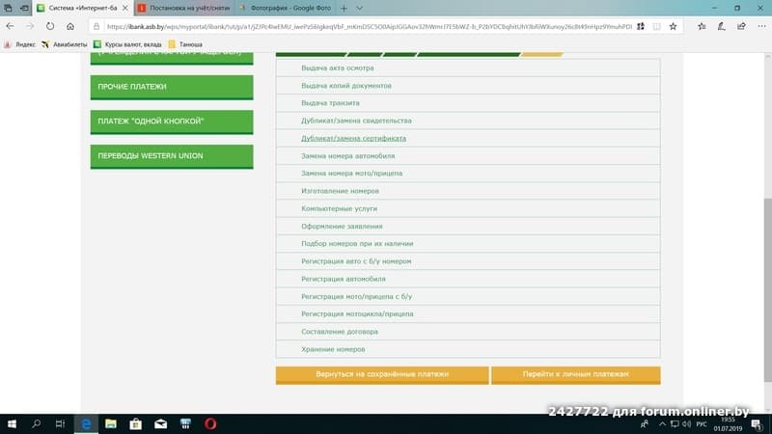The width and height of the screenshot is (772, 434).
Task: Open Calculator taskbar icon
Action: [185, 423]
